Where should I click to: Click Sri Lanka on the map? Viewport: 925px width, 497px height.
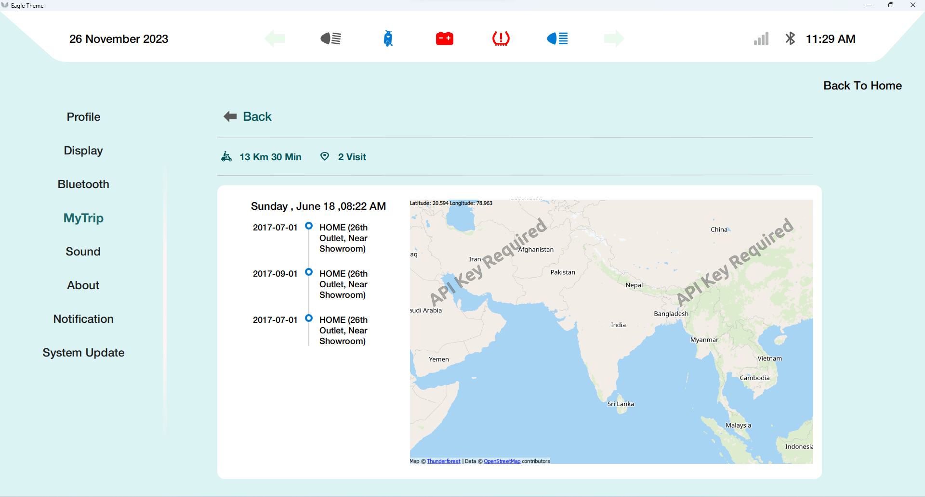(621, 404)
